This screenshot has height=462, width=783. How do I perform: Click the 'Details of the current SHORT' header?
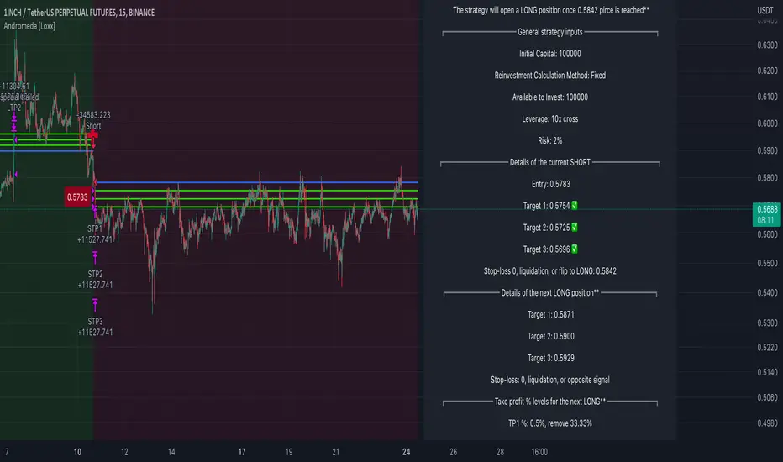pyautogui.click(x=549, y=162)
